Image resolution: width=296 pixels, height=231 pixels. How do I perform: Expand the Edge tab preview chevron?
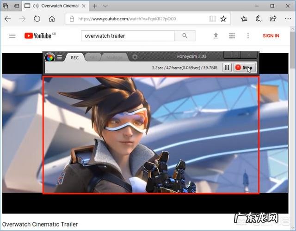(x=105, y=6)
